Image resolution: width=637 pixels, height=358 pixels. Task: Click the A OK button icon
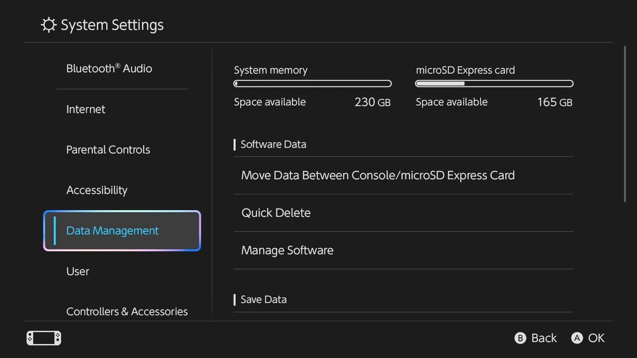pyautogui.click(x=577, y=338)
